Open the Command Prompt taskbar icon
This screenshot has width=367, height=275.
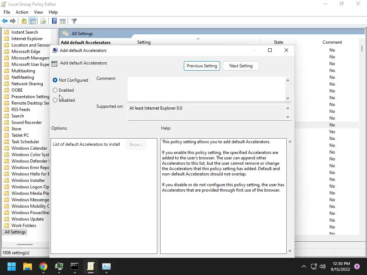pyautogui.click(x=75, y=266)
